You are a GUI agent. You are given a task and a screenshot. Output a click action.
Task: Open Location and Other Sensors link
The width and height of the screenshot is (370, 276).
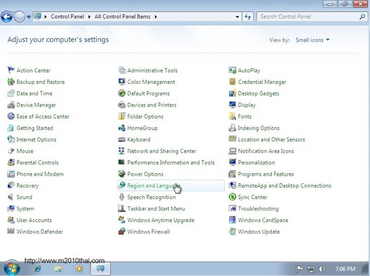point(271,139)
